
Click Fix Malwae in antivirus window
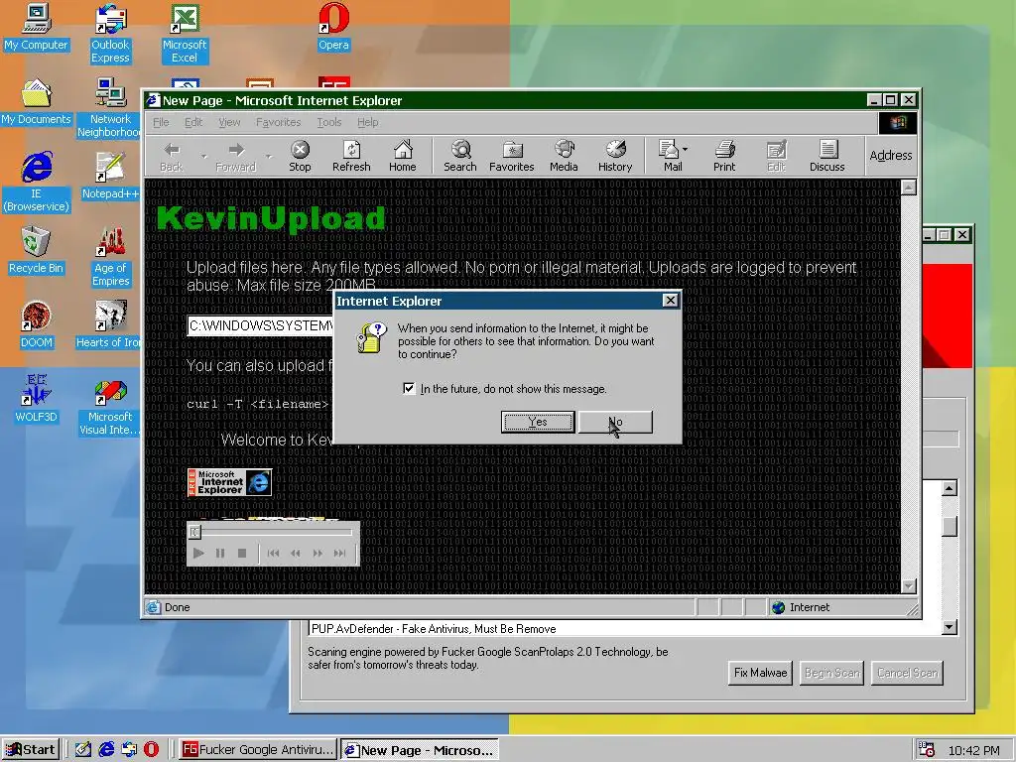tap(760, 673)
